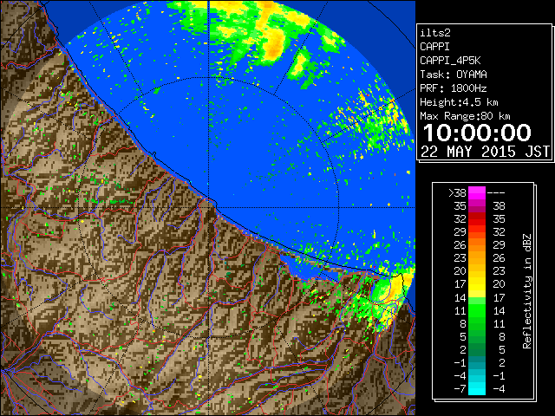The width and height of the screenshot is (555, 416).
Task: Select the Height:4.5 km line
Action: (459, 102)
